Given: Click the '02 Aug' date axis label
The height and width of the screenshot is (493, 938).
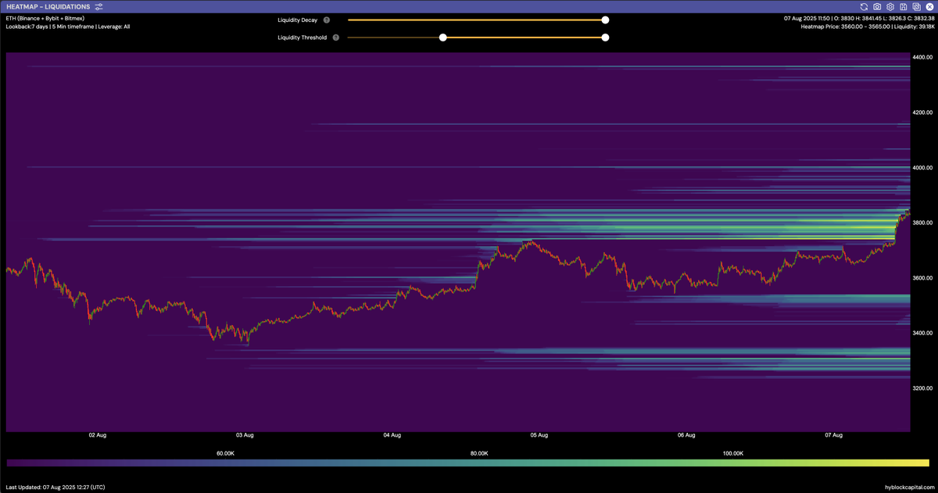Looking at the screenshot, I should click(x=97, y=435).
